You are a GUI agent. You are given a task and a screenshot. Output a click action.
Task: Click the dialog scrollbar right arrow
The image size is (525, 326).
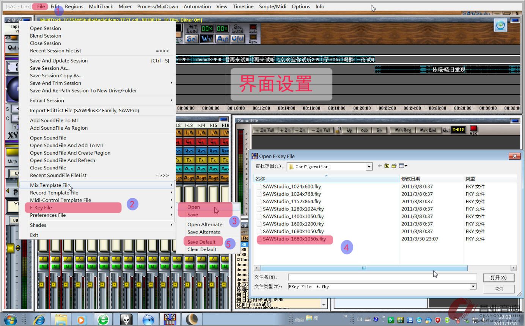(514, 268)
